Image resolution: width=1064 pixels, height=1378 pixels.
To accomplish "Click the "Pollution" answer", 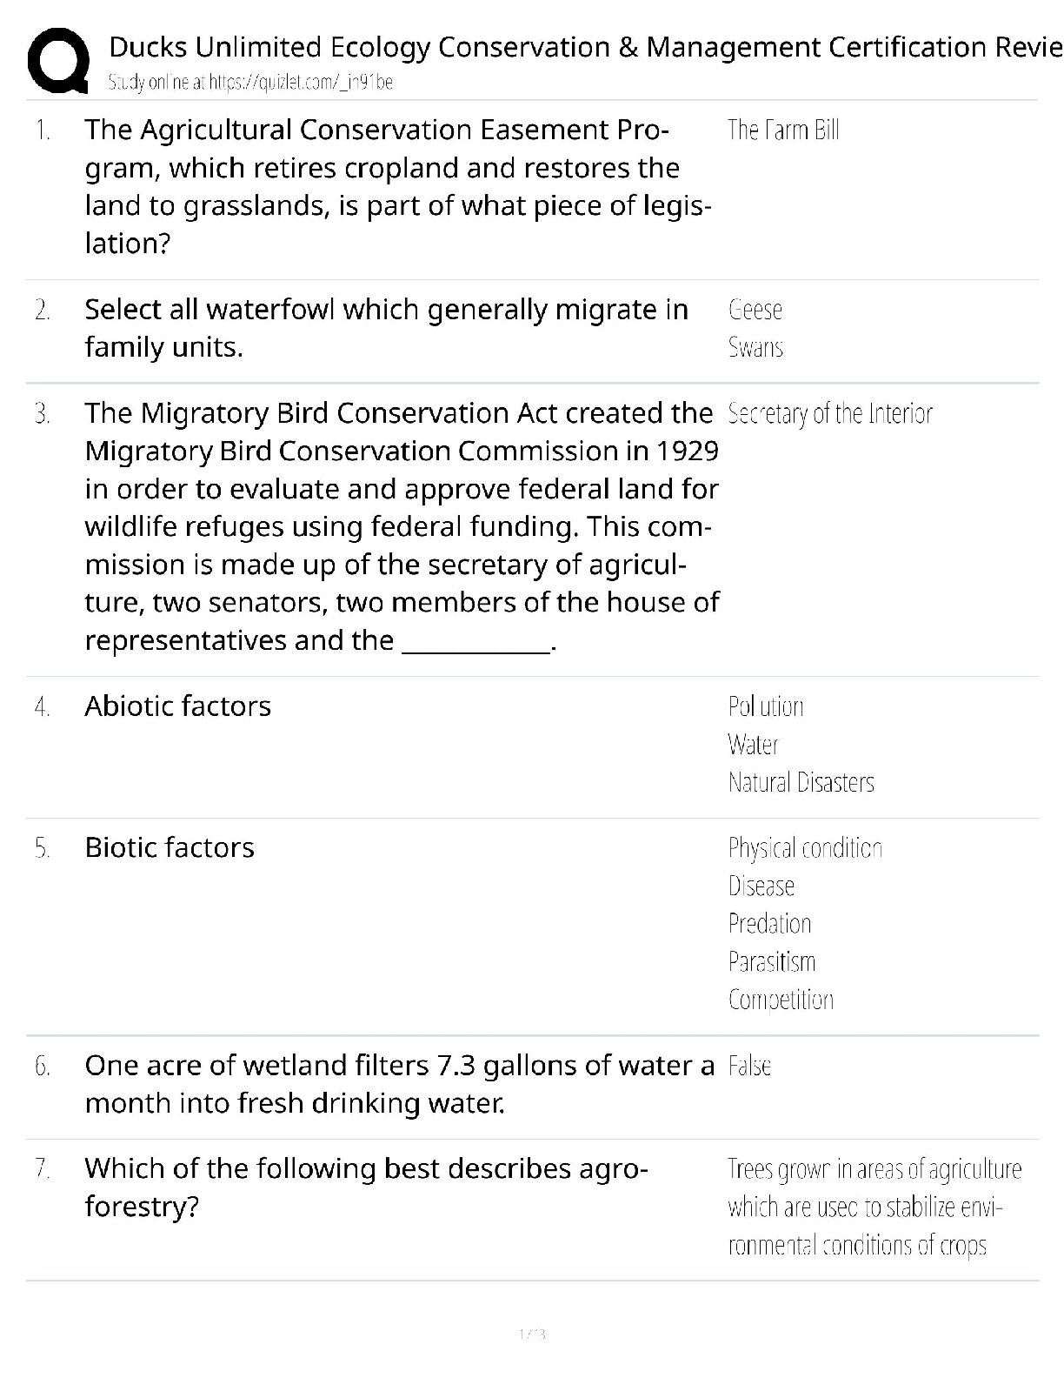I will click(x=765, y=706).
